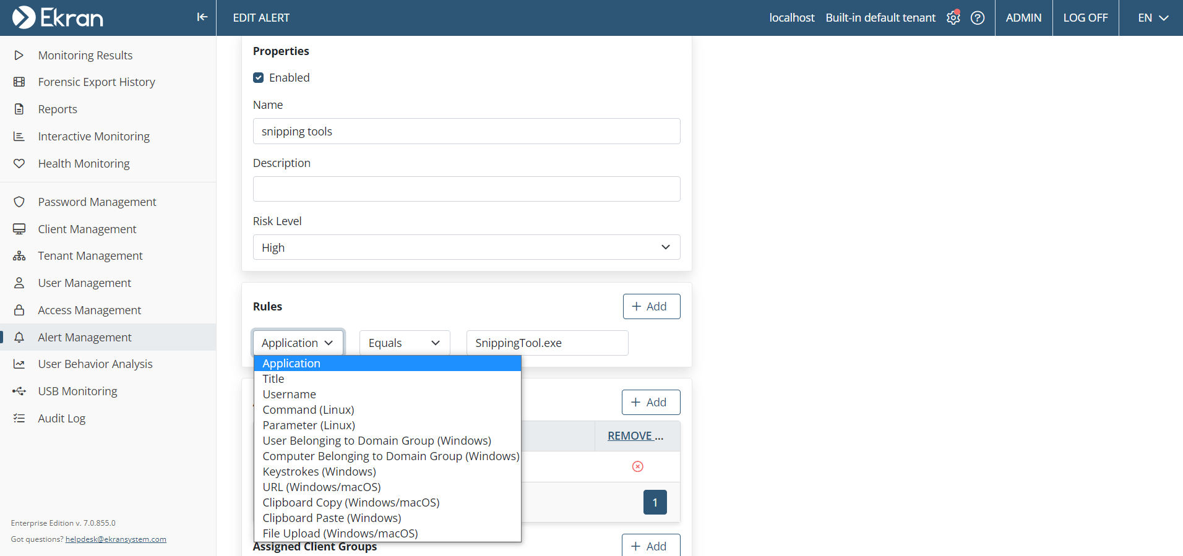Remove the assigned item via red X icon
This screenshot has height=556, width=1183.
coord(638,466)
